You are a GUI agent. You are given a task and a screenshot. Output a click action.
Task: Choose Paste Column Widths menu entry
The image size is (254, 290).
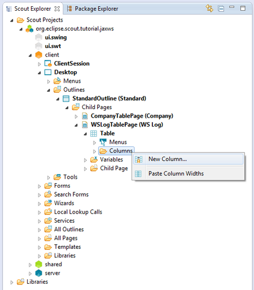188,174
